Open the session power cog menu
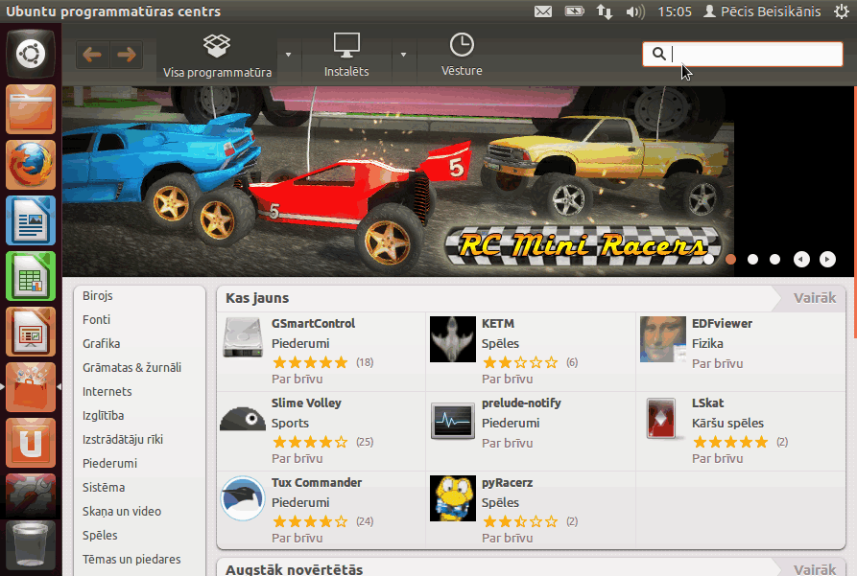The width and height of the screenshot is (857, 576). [x=842, y=12]
